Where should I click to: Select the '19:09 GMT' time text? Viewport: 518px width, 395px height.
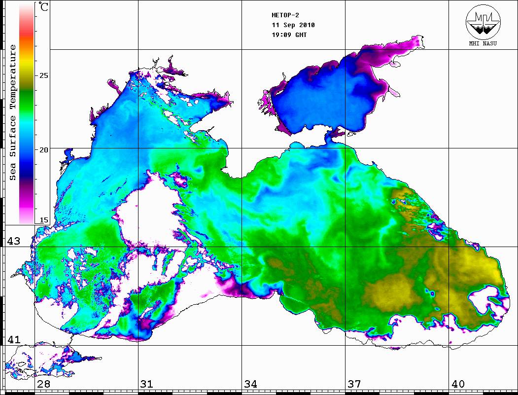click(x=289, y=35)
